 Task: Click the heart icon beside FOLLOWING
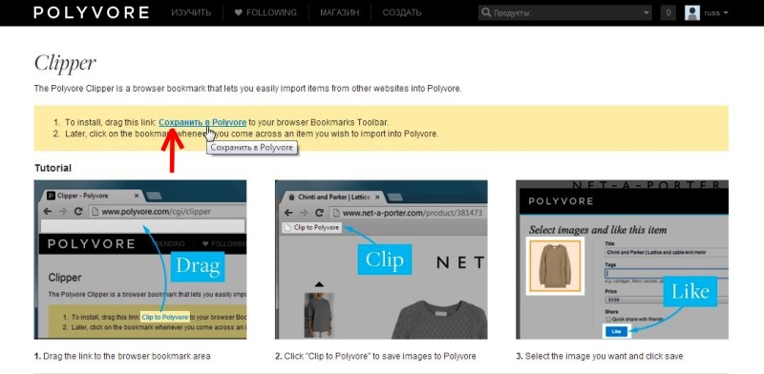(238, 12)
